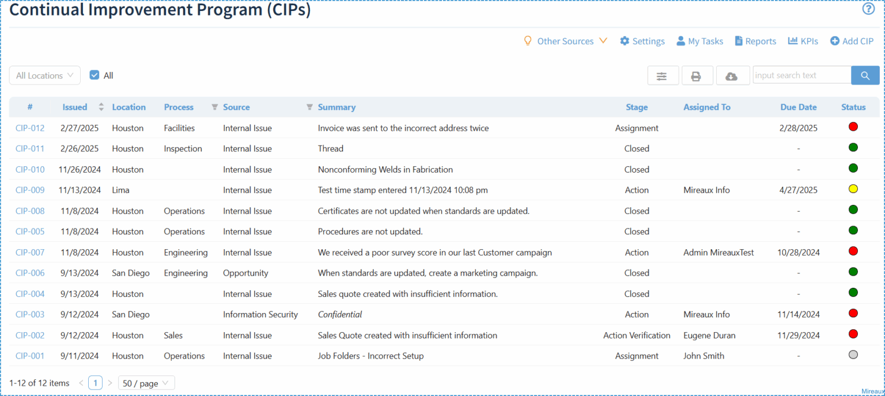Viewport: 885px width, 396px height.
Task: Open Reports
Action: click(755, 41)
